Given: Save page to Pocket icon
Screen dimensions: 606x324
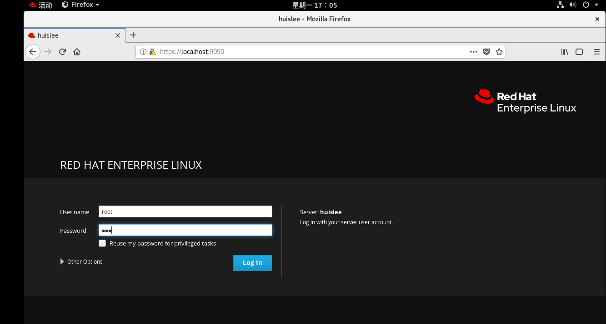Looking at the screenshot, I should (486, 52).
